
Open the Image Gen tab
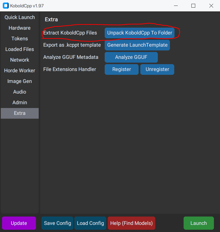[x=20, y=81]
